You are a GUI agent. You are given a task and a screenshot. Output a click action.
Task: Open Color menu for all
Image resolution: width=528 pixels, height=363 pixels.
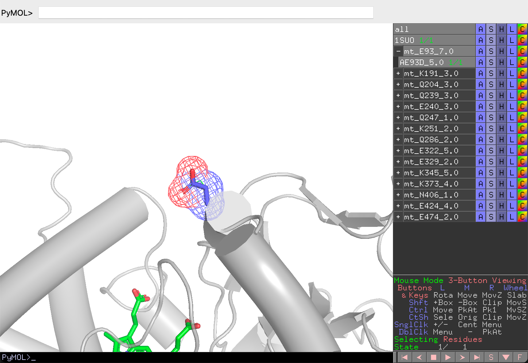522,29
